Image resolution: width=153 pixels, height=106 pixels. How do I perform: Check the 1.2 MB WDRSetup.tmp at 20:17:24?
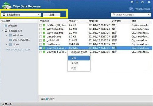[41, 29]
